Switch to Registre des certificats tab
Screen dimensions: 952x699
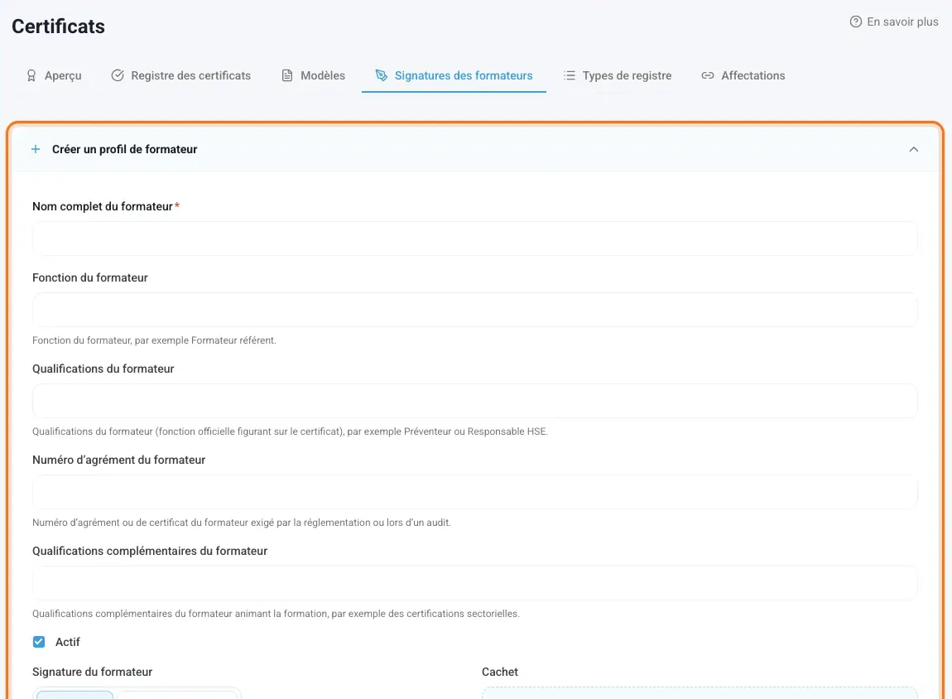[181, 75]
